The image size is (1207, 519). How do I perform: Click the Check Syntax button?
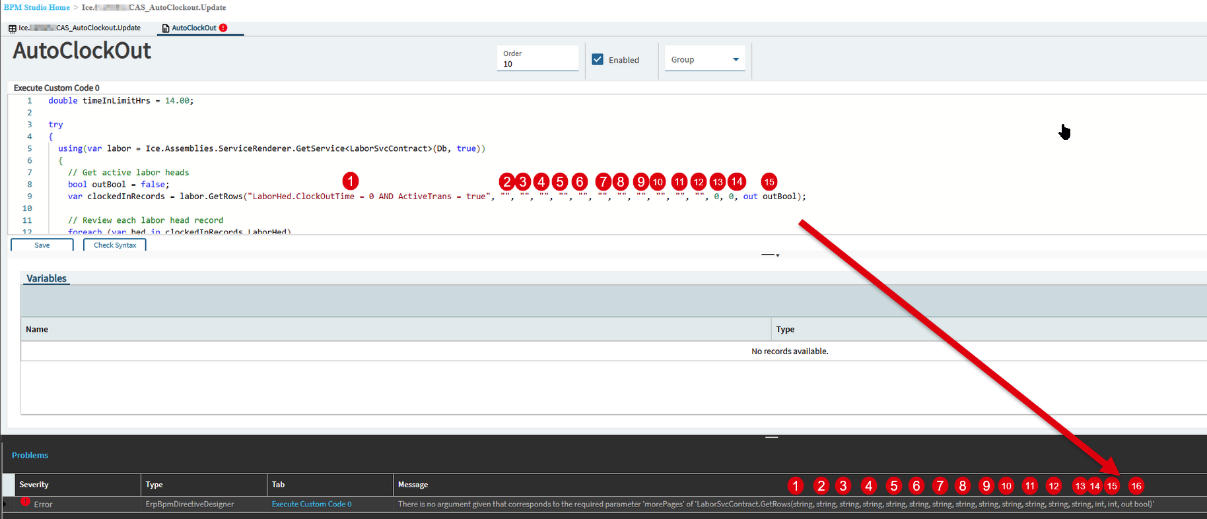tap(115, 245)
